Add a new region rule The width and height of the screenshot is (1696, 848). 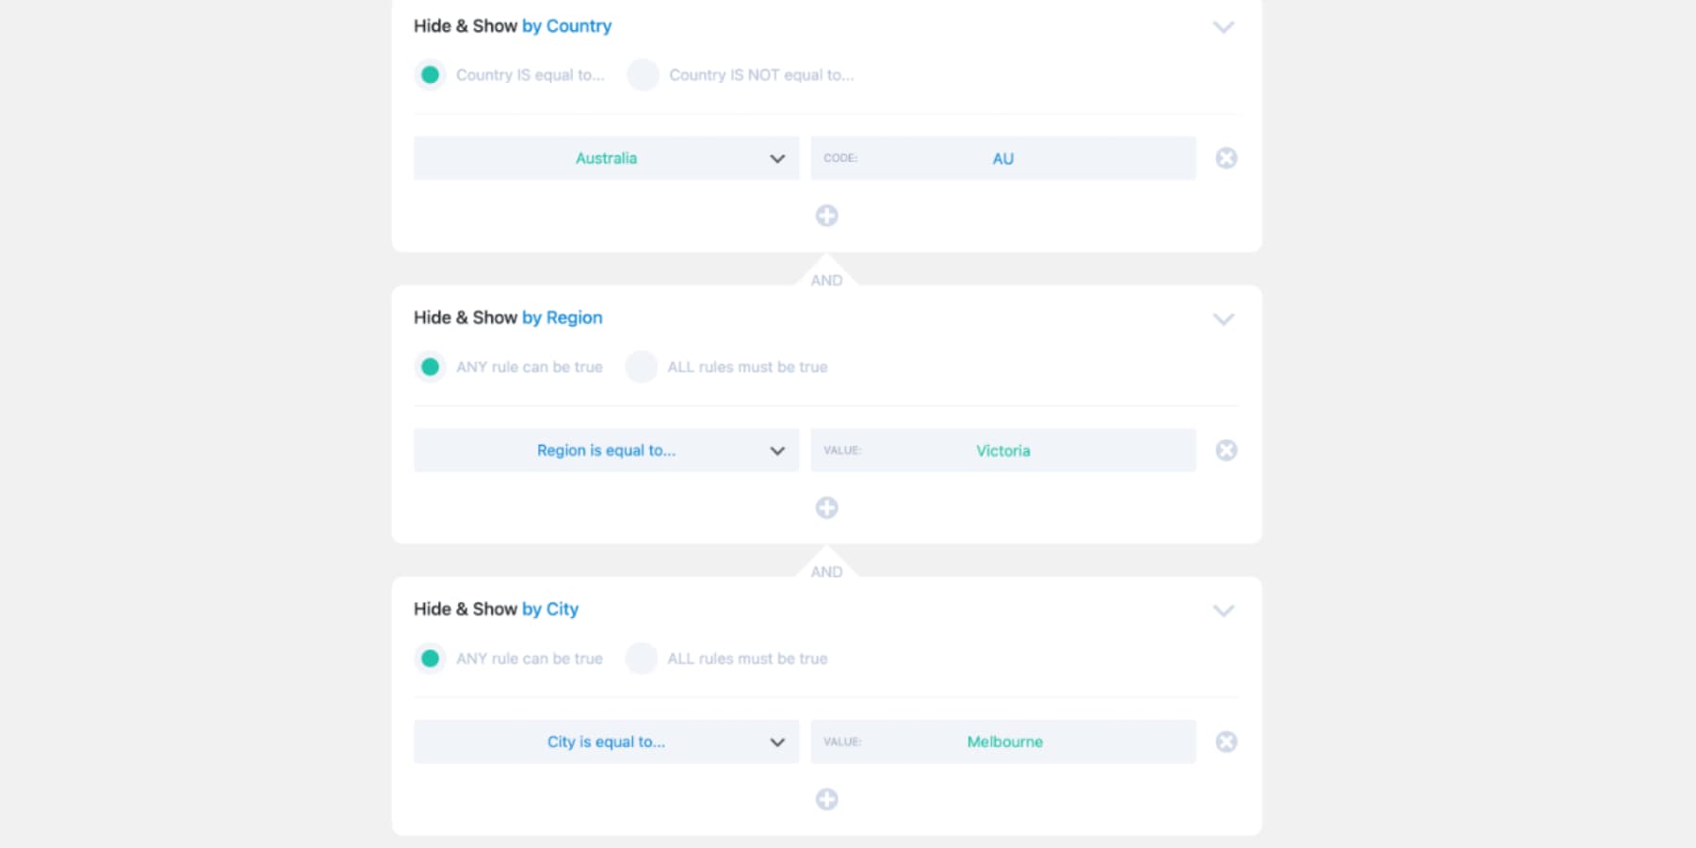tap(826, 508)
